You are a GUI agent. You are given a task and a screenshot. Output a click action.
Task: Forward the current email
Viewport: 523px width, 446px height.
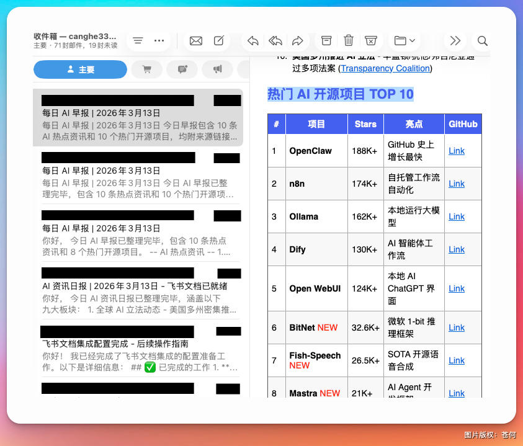[298, 41]
